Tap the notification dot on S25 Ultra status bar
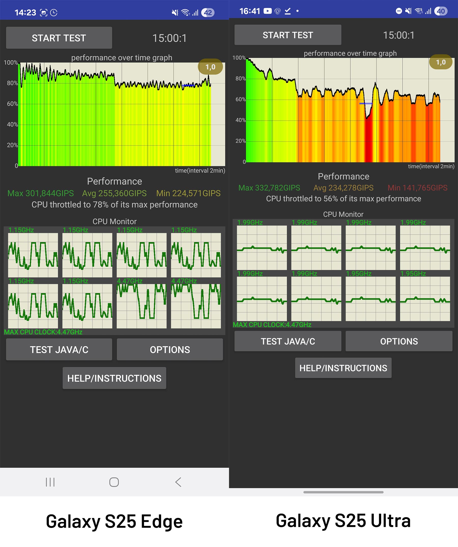Image resolution: width=458 pixels, height=547 pixels. (297, 11)
